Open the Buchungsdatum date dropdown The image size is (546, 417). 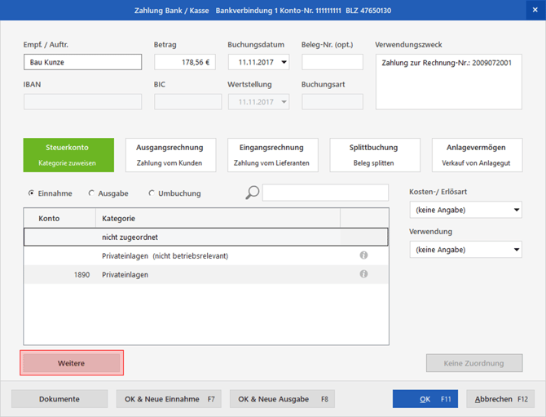[283, 62]
